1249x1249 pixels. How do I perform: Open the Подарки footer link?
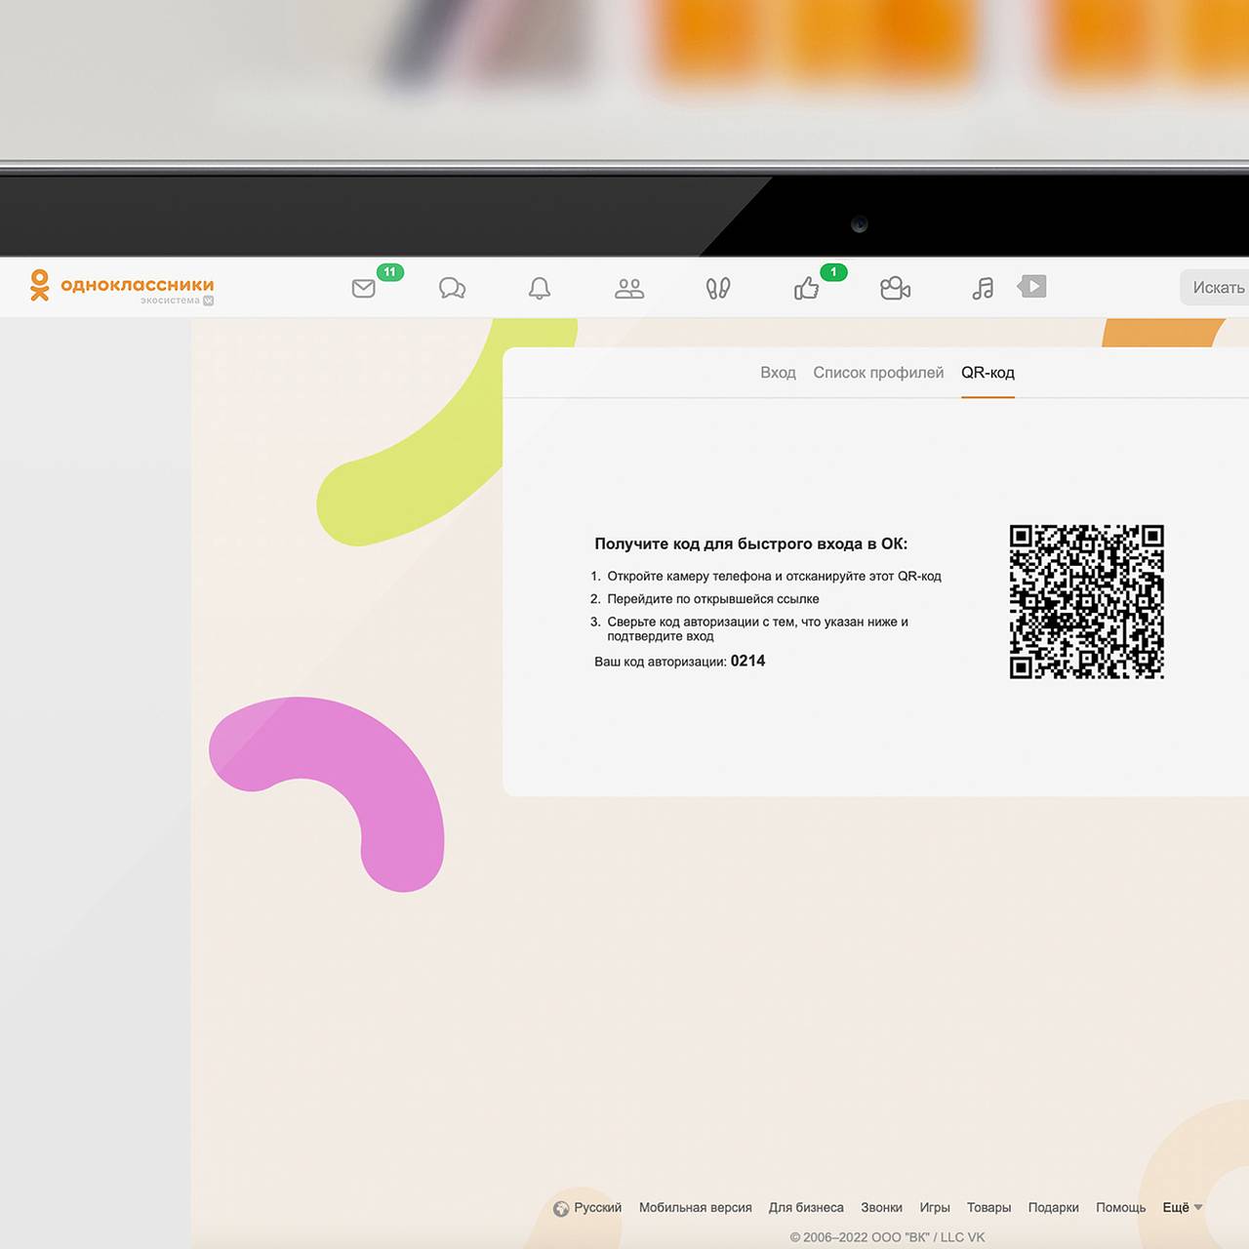[x=1053, y=1207]
